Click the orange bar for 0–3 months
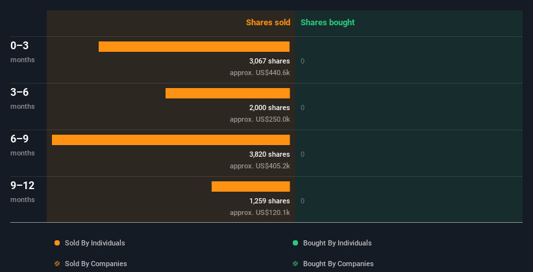This screenshot has width=533, height=272. [x=194, y=47]
